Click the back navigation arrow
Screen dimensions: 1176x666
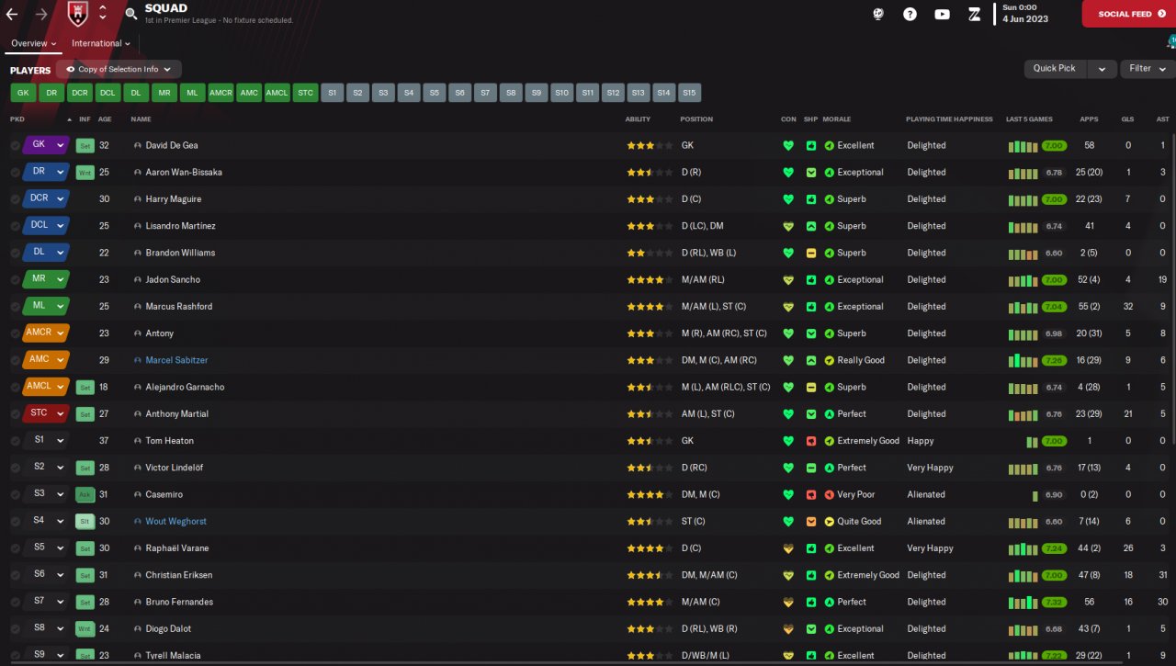tap(12, 14)
